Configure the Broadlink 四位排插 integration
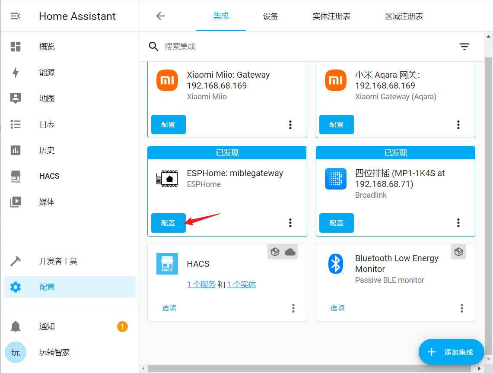The height and width of the screenshot is (373, 493). pos(337,223)
